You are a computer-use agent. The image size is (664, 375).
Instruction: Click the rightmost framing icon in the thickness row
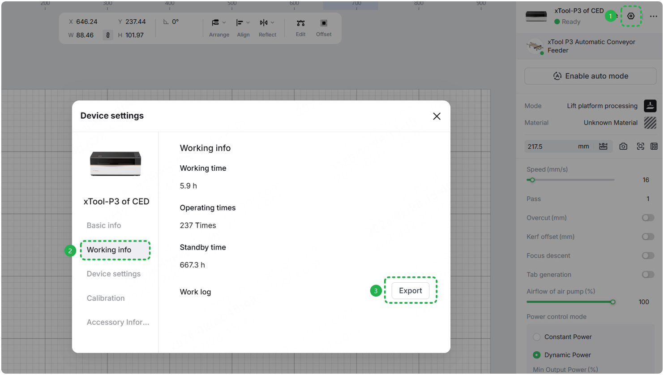click(654, 147)
